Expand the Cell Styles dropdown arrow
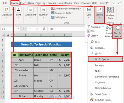Image resolution: width=124 pixels, height=103 pixels. coord(66,17)
